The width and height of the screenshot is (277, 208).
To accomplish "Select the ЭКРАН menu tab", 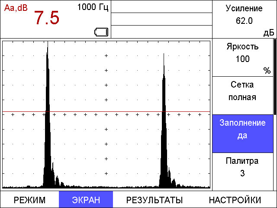I will (86, 200).
